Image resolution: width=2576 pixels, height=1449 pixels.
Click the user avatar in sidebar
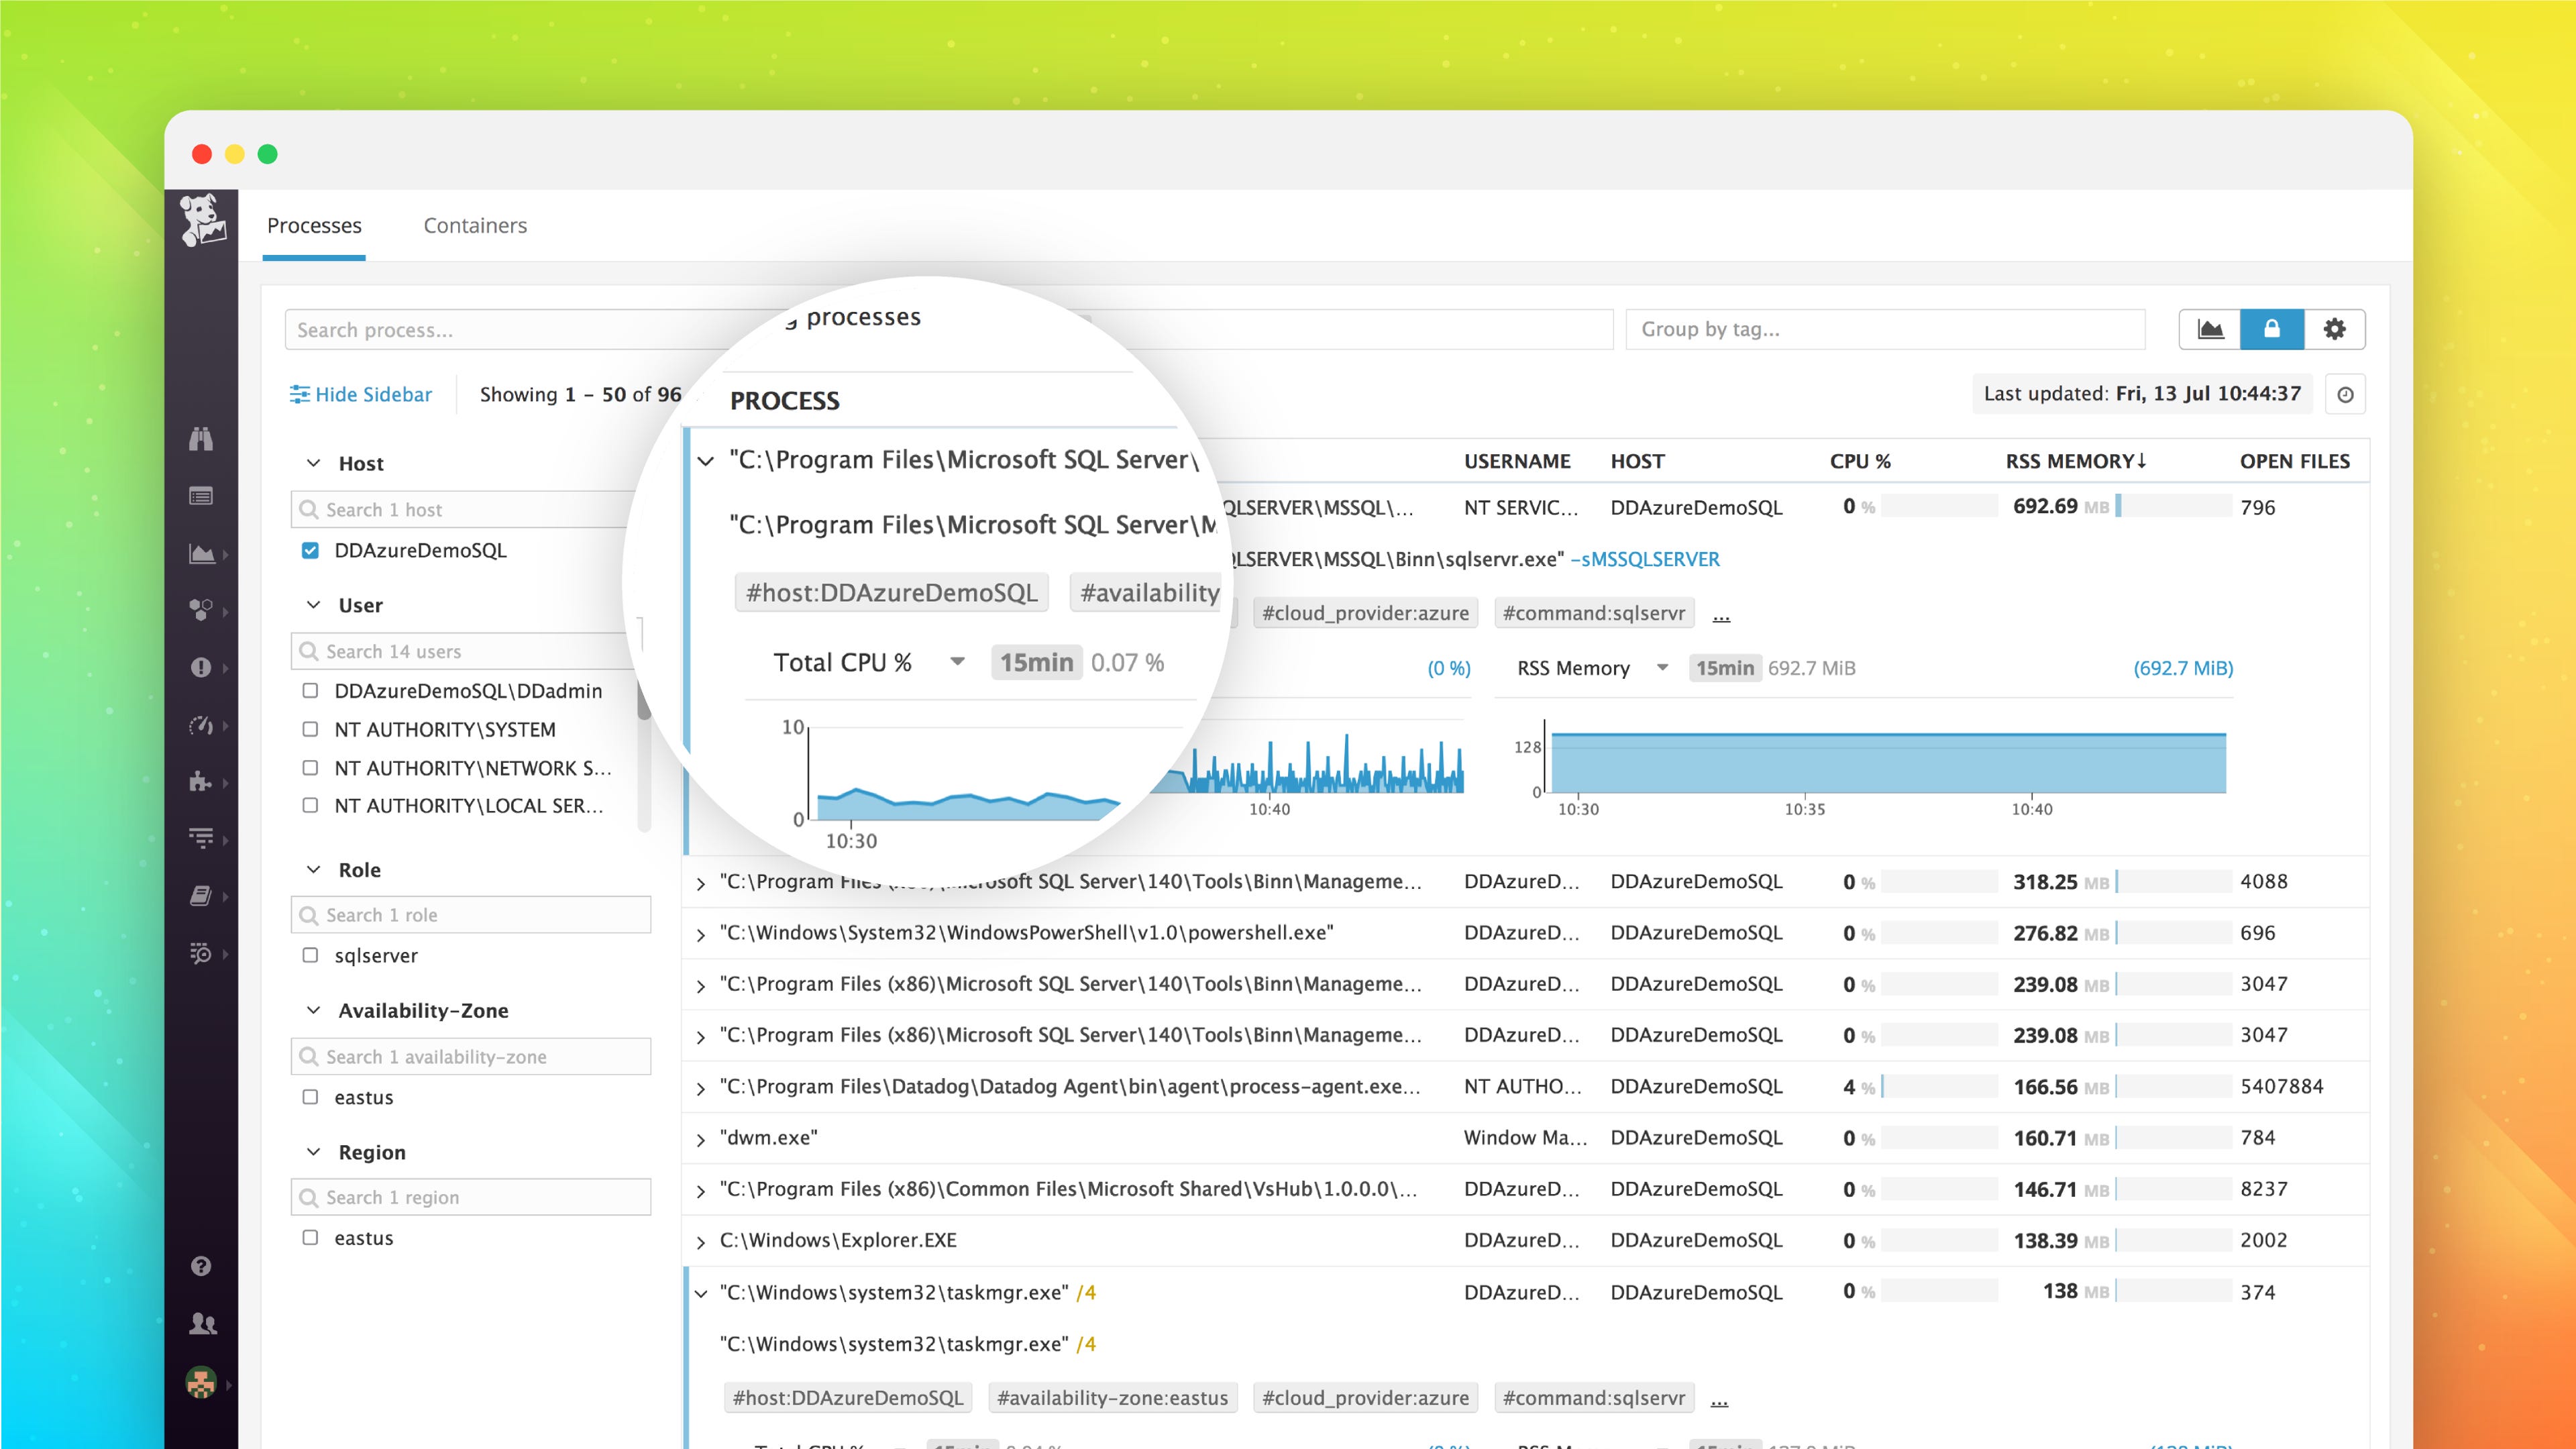point(201,1384)
